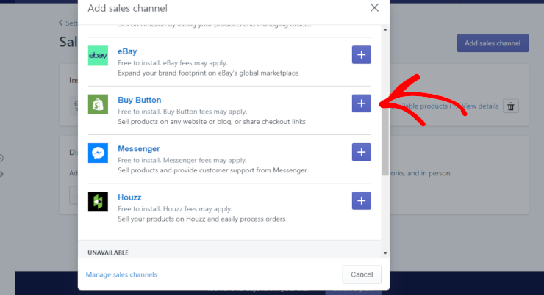Click 'Free to install. eBay fees may apply.'
The height and width of the screenshot is (295, 544).
(x=173, y=63)
